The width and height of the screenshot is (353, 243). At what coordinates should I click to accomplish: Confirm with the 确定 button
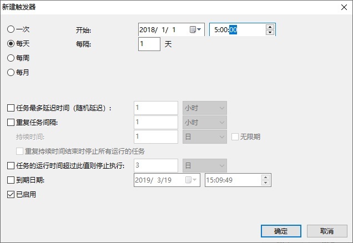click(x=281, y=231)
